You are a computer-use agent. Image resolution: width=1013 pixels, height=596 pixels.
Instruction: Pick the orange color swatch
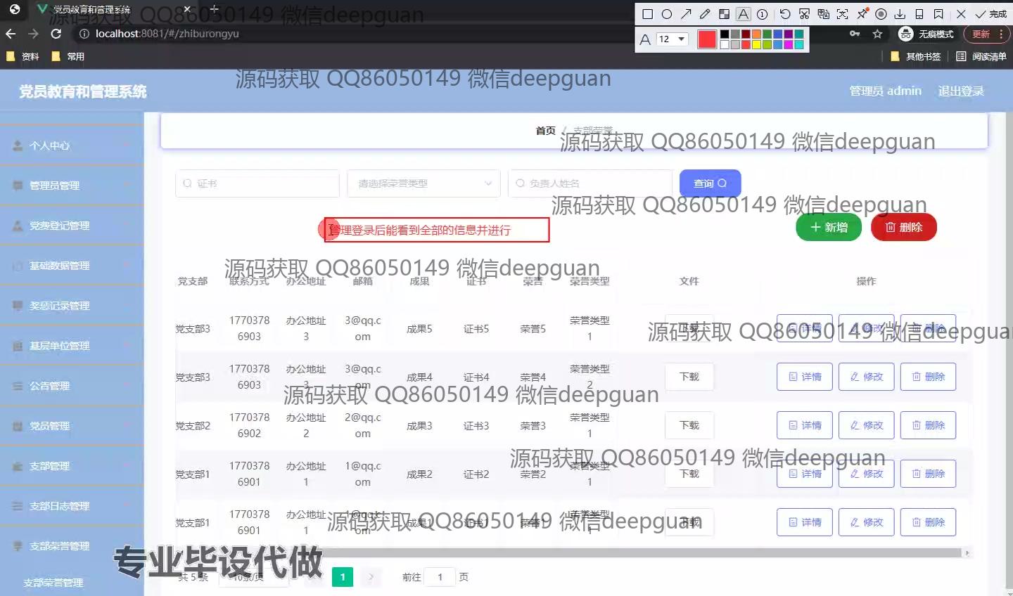pyautogui.click(x=756, y=34)
